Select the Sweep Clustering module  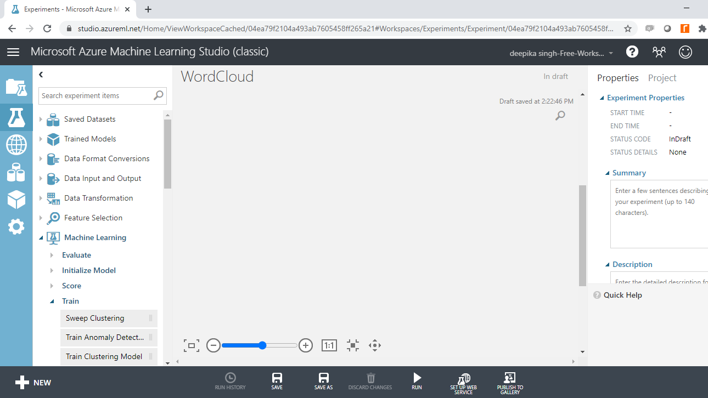[x=109, y=318]
